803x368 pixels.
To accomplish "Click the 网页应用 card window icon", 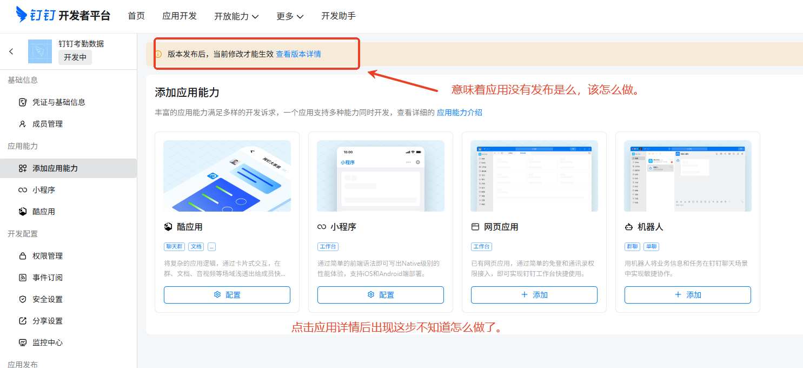I will click(x=475, y=227).
